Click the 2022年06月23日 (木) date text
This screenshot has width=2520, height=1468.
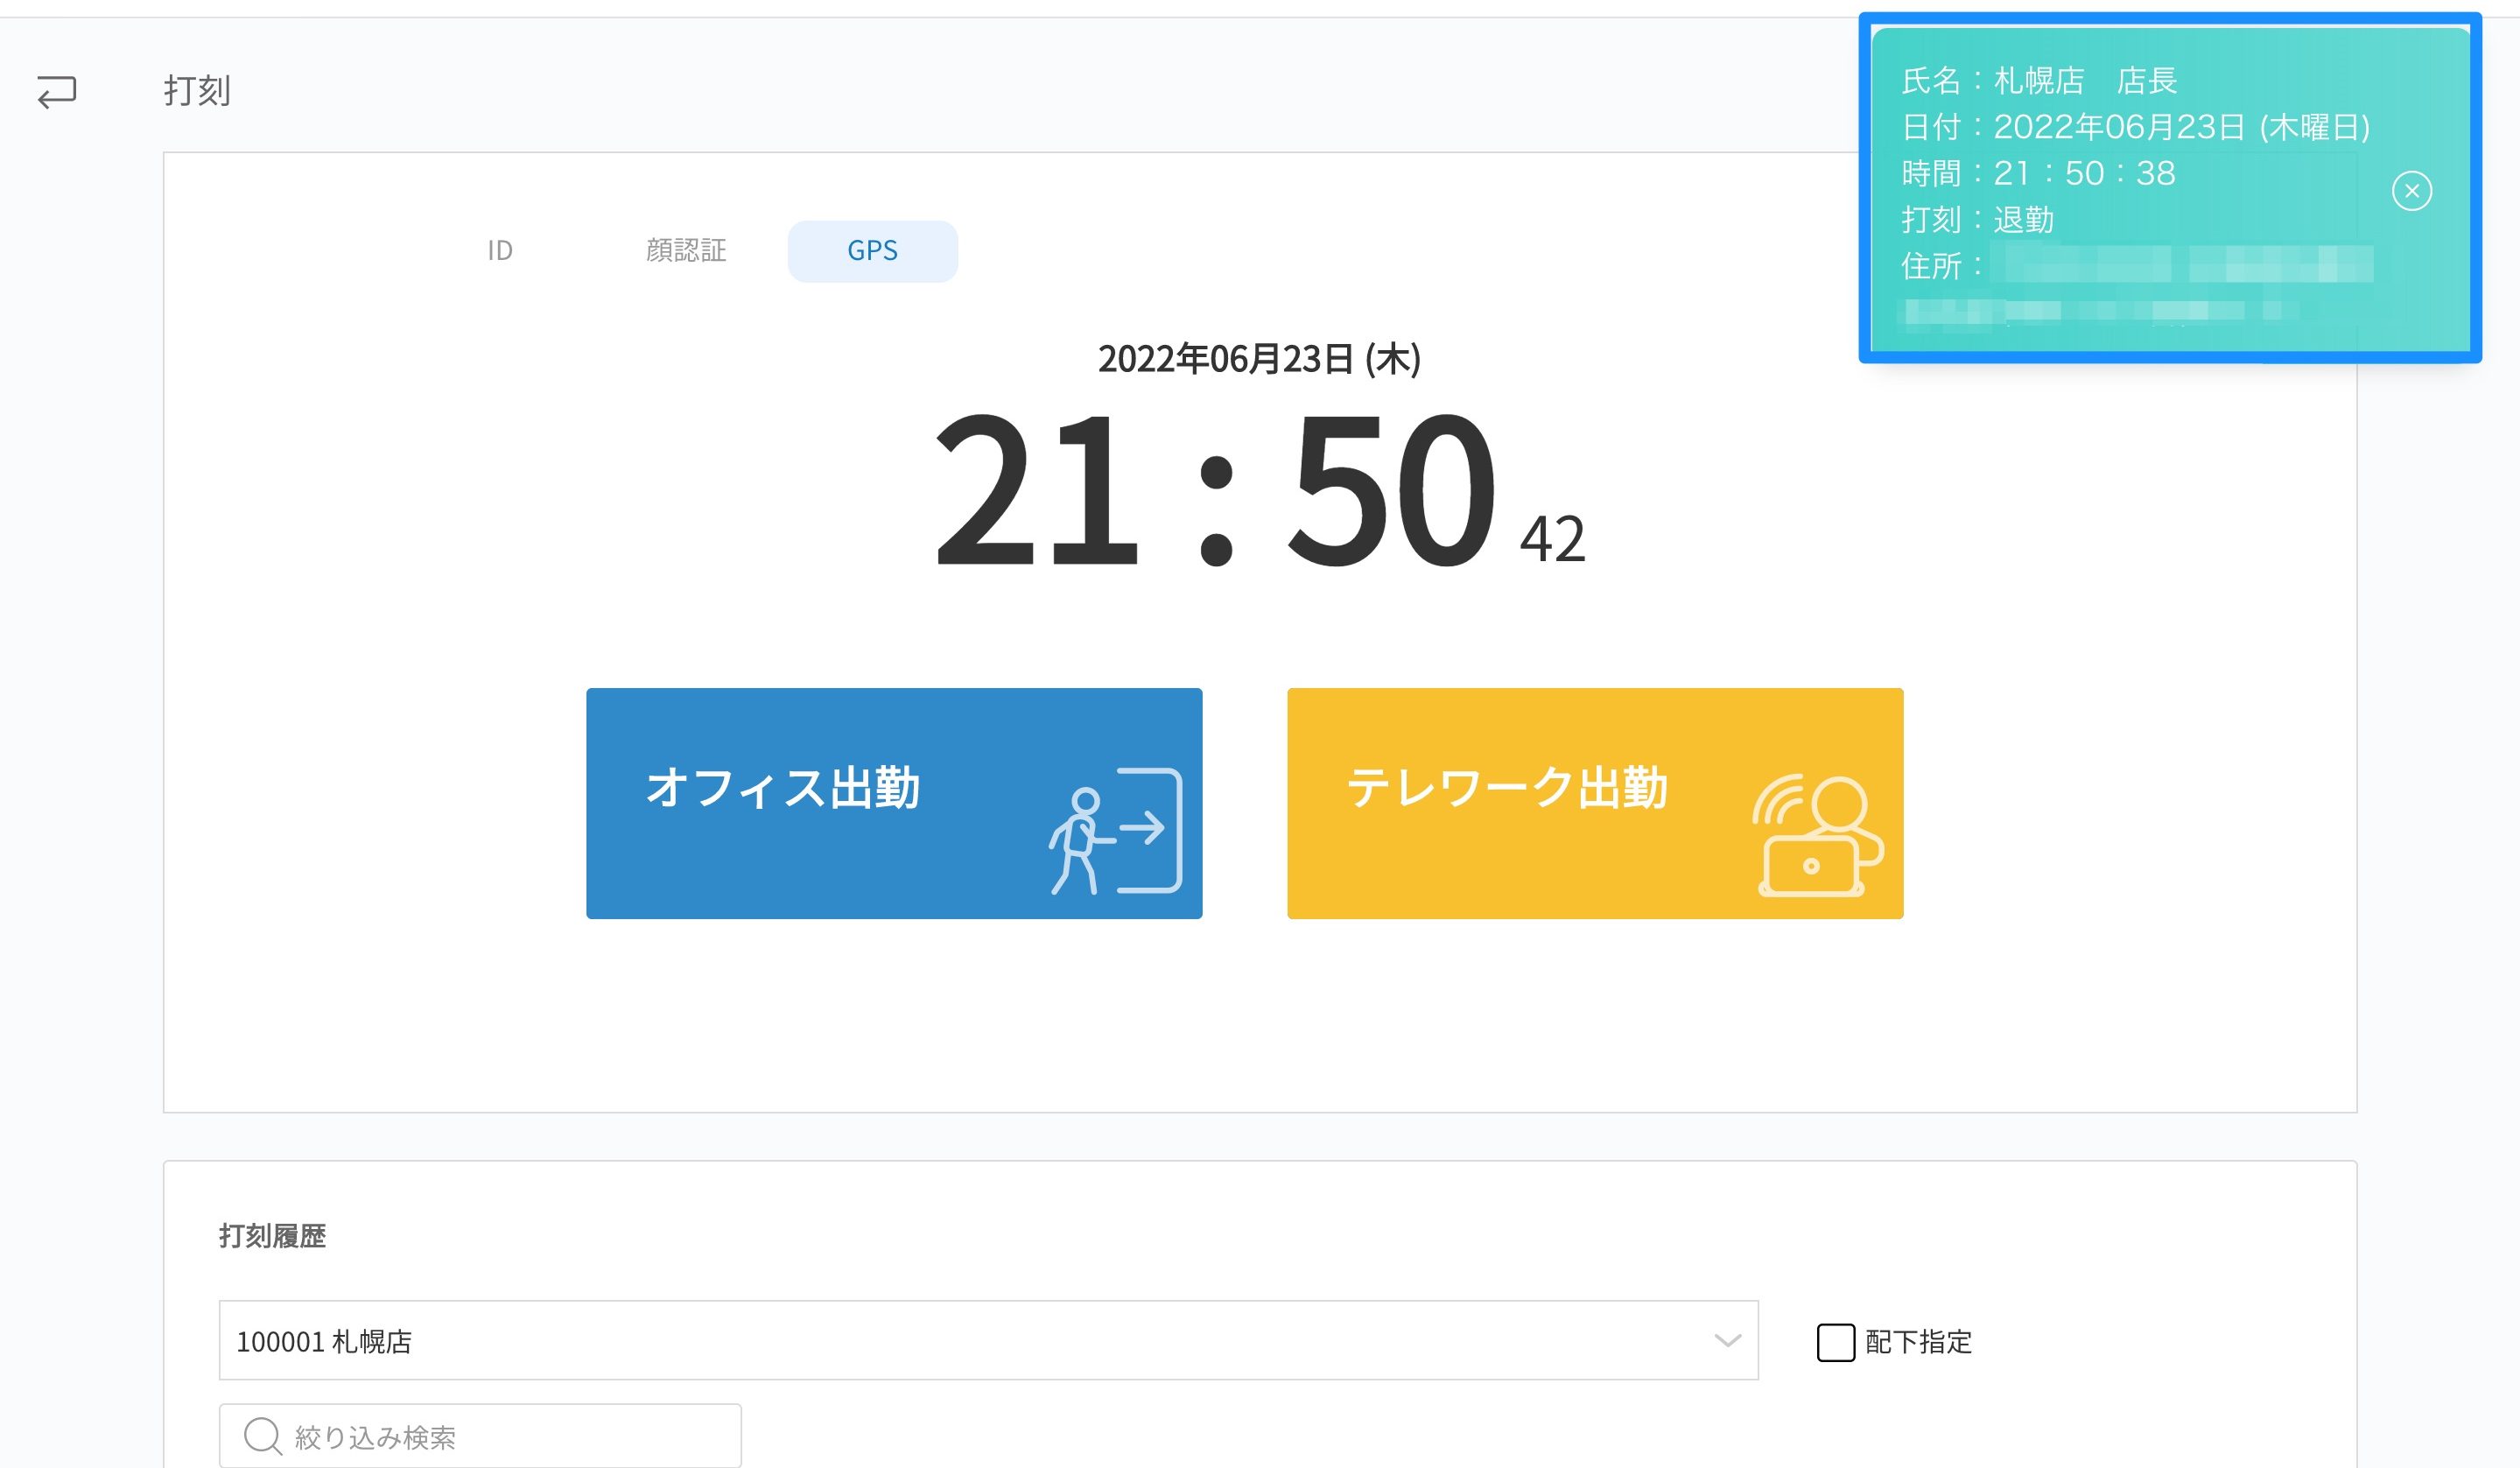(1259, 358)
